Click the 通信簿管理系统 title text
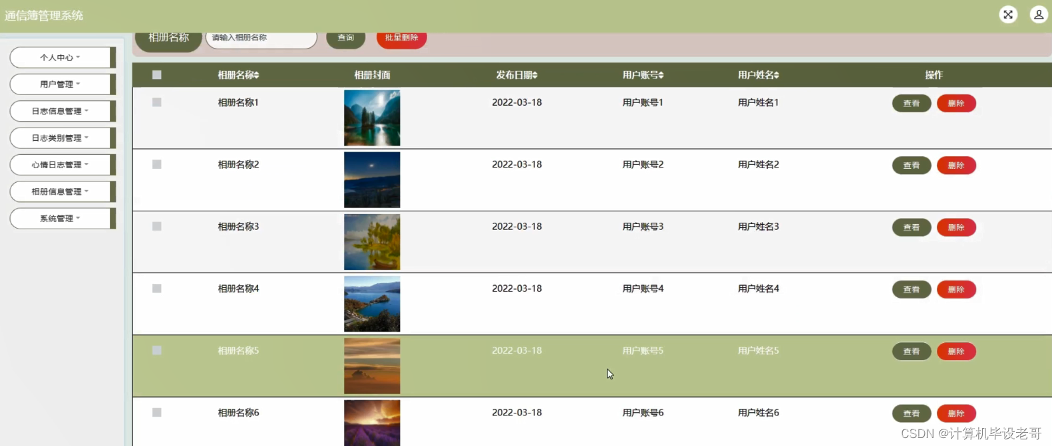 (44, 15)
